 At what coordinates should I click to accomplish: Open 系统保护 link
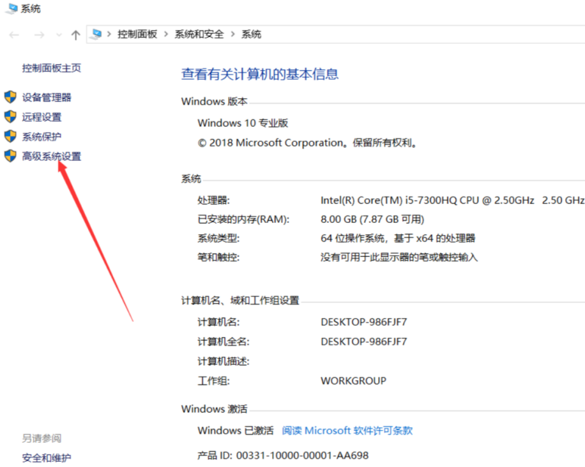42,137
